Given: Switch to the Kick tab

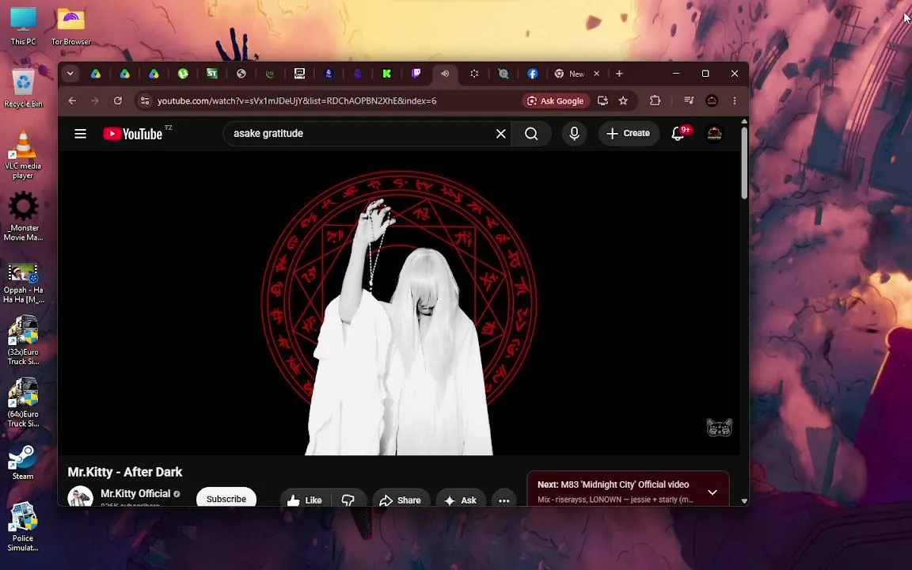Looking at the screenshot, I should tap(387, 74).
